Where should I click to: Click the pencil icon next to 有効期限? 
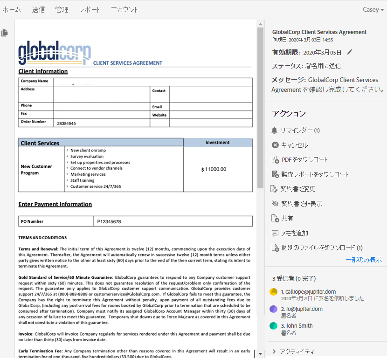[x=350, y=52]
